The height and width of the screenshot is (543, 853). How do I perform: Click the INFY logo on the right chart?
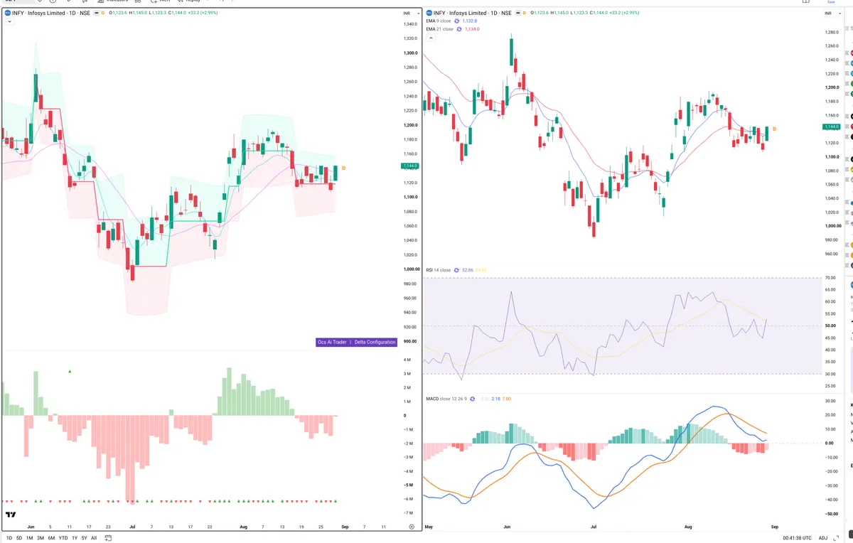coord(429,14)
